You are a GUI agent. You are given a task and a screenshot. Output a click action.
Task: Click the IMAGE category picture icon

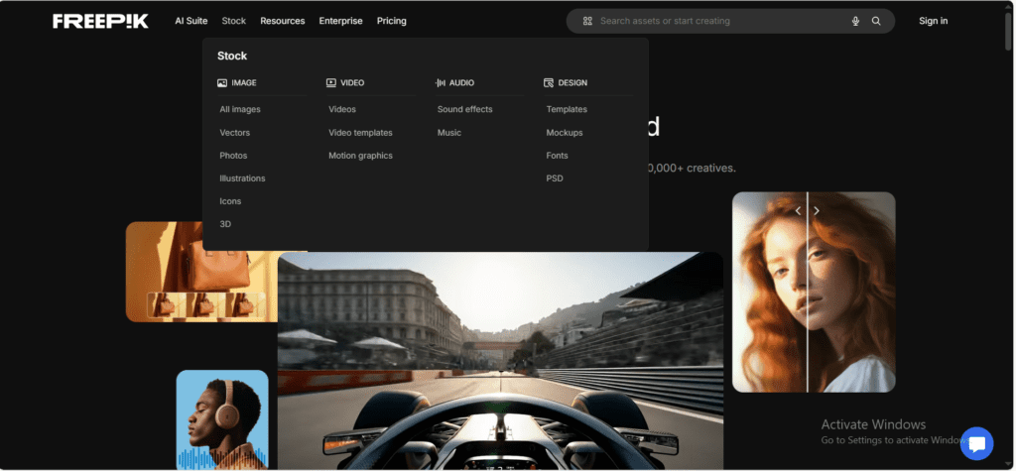coord(222,83)
